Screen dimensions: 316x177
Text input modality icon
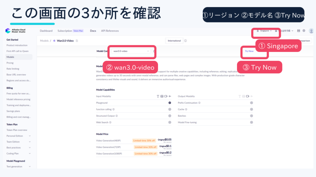click(158, 96)
